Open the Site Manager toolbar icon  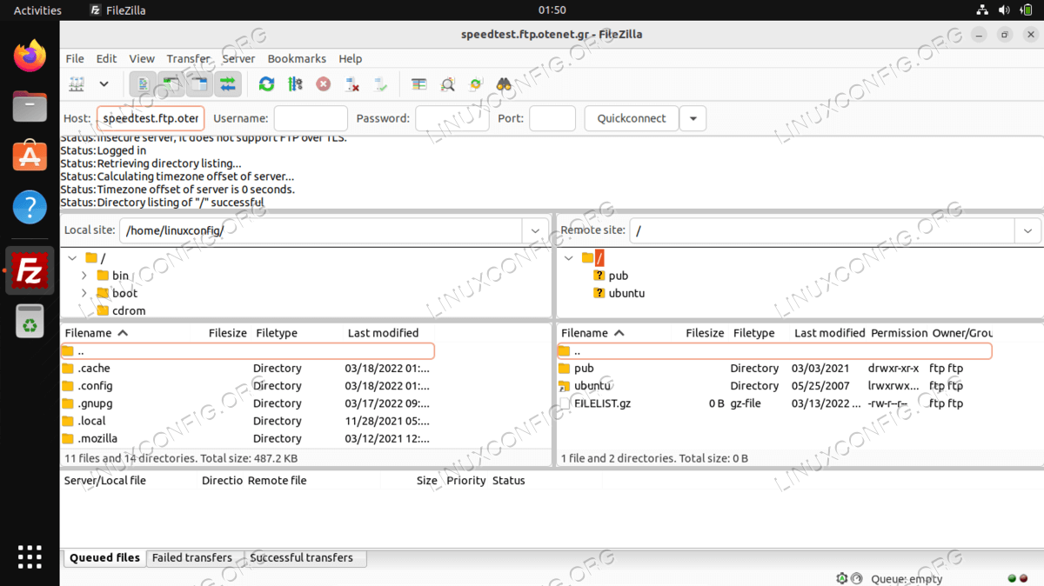click(x=77, y=84)
